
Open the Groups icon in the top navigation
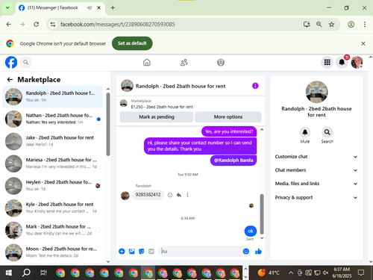pyautogui.click(x=221, y=62)
